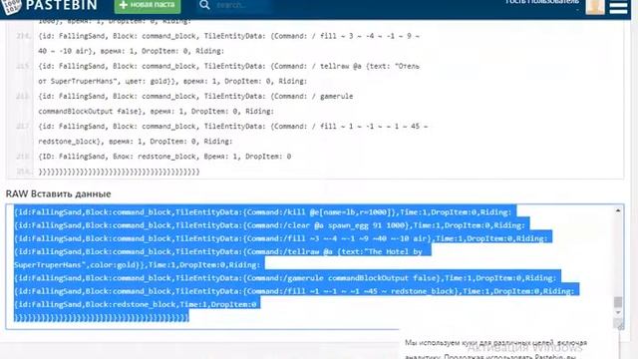Click the Pastebin logo icon
638x359 pixels.
[10, 6]
